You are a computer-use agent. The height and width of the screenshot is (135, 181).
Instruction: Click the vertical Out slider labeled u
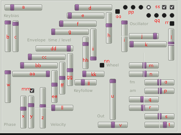point(113,99)
